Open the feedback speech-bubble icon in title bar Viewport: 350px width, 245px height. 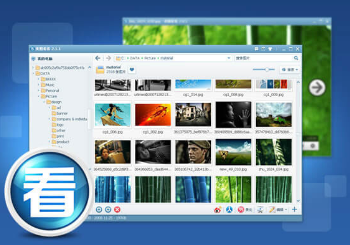(x=256, y=49)
